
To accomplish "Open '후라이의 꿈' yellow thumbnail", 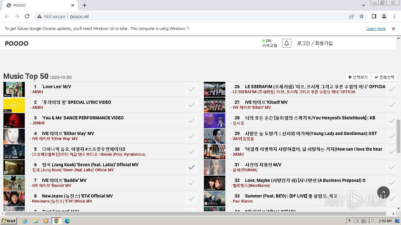I will 14,105.
